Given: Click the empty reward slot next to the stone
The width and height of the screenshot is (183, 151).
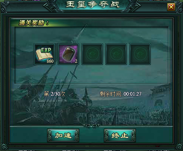Looking at the screenshot, I should click(92, 54).
